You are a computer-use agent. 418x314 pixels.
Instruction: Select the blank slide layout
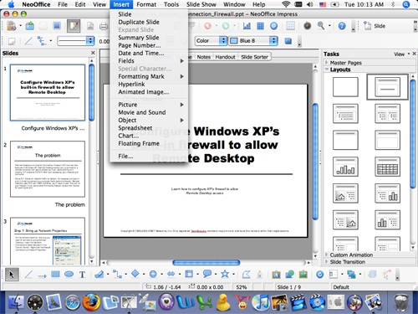pos(345,87)
